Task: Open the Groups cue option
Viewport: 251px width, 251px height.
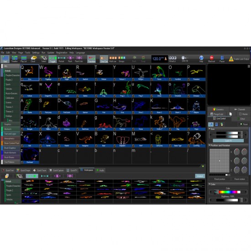Action: 122,59
